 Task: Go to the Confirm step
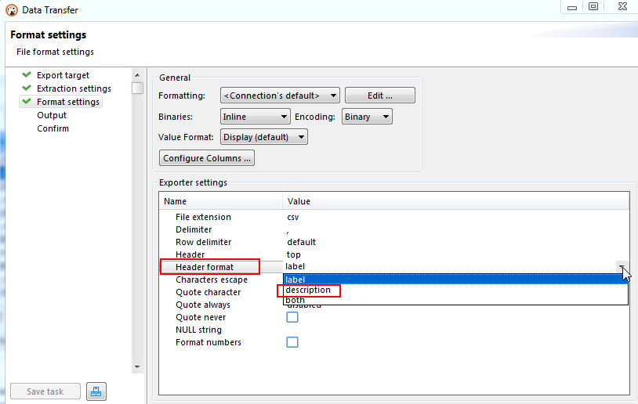[x=53, y=128]
